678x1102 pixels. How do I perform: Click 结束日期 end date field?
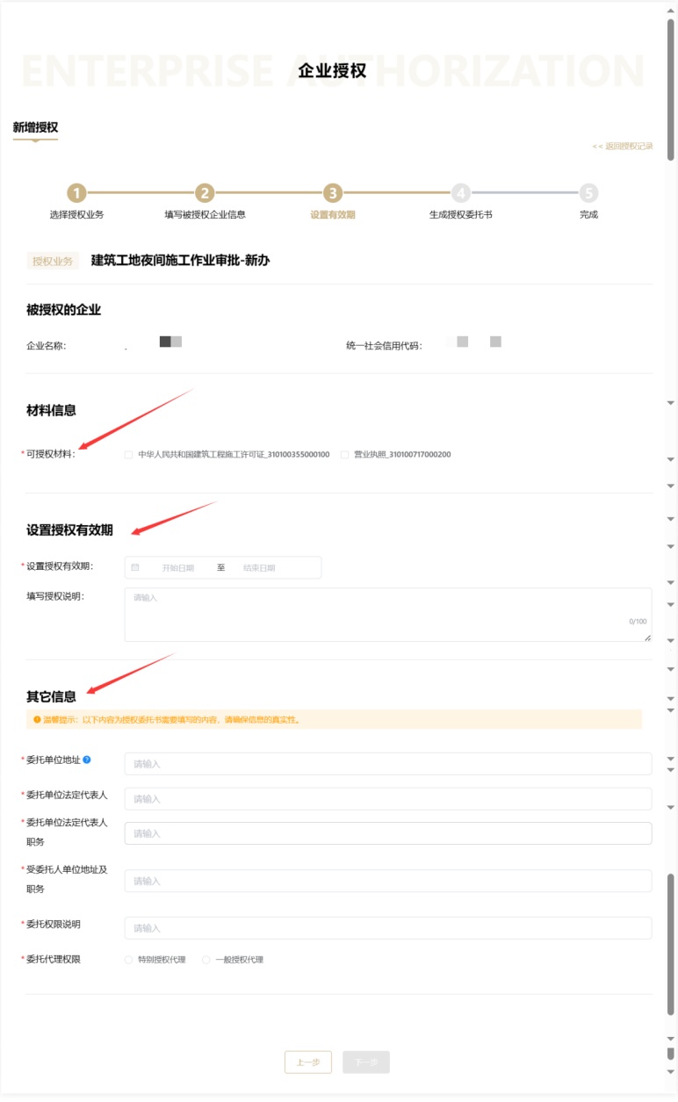click(259, 568)
